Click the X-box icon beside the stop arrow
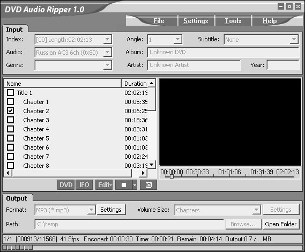This screenshot has height=252, width=305. coord(148,184)
